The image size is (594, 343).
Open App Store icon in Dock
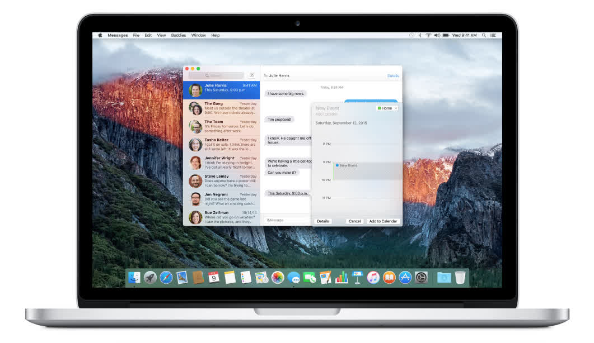pyautogui.click(x=405, y=278)
